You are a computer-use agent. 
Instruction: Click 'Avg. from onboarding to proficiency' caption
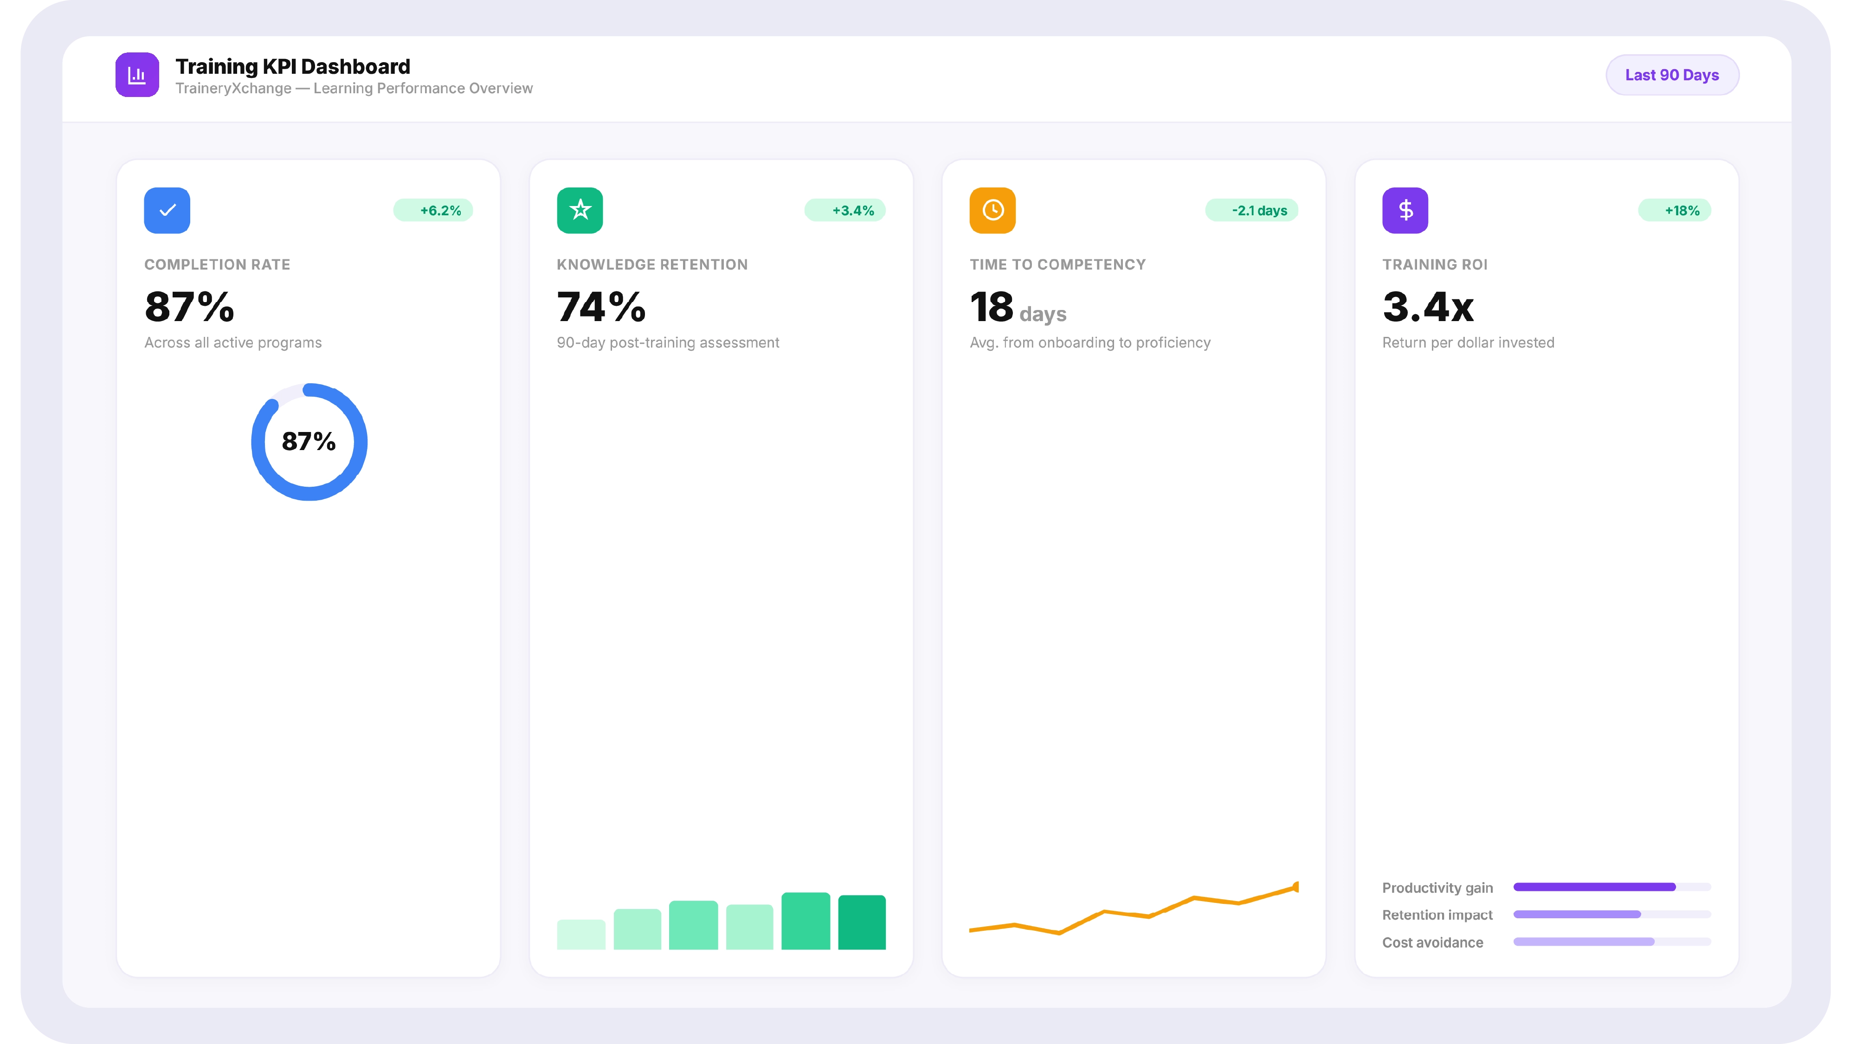1090,343
